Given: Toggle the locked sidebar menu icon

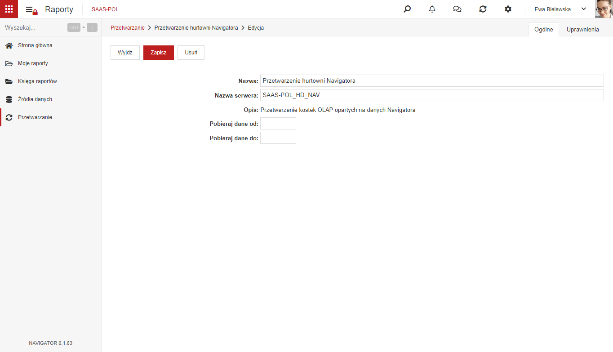Looking at the screenshot, I should click(x=31, y=9).
